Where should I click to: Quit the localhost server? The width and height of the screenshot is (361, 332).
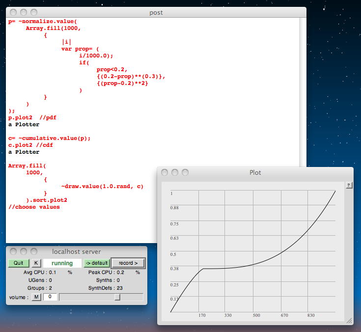point(19,263)
